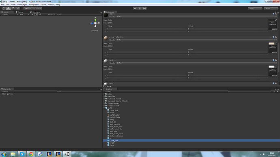This screenshot has height=157, width=280.
Task: Select the Rotate tool
Action: coord(13,8)
